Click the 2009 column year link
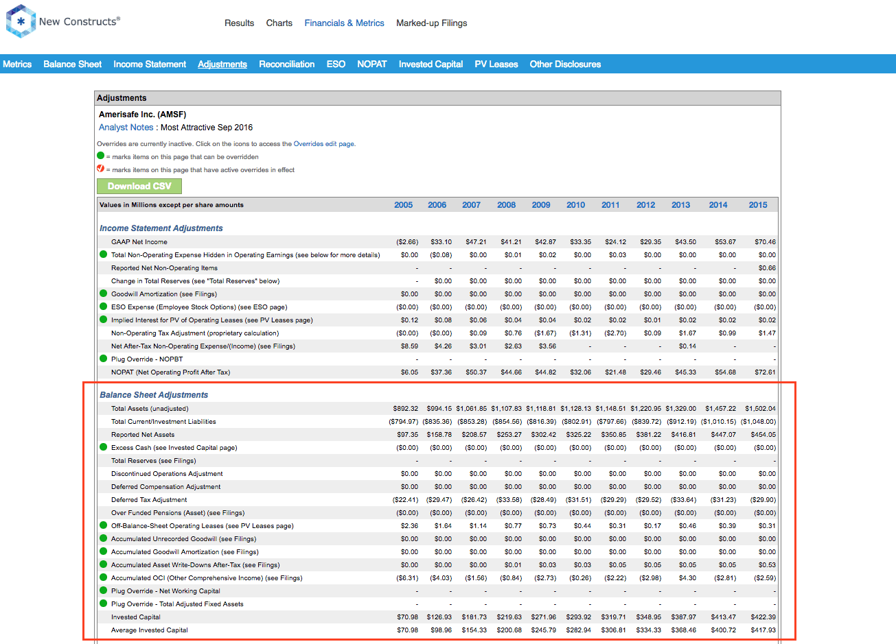 pyautogui.click(x=541, y=205)
